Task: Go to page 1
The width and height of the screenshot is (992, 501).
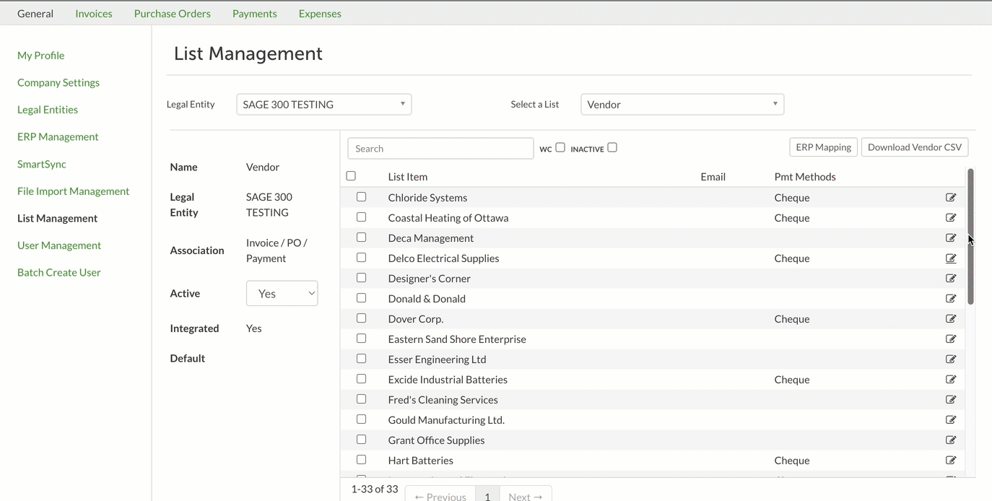Action: [488, 494]
